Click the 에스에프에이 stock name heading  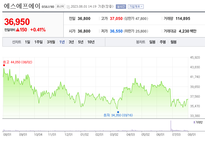click(x=22, y=6)
